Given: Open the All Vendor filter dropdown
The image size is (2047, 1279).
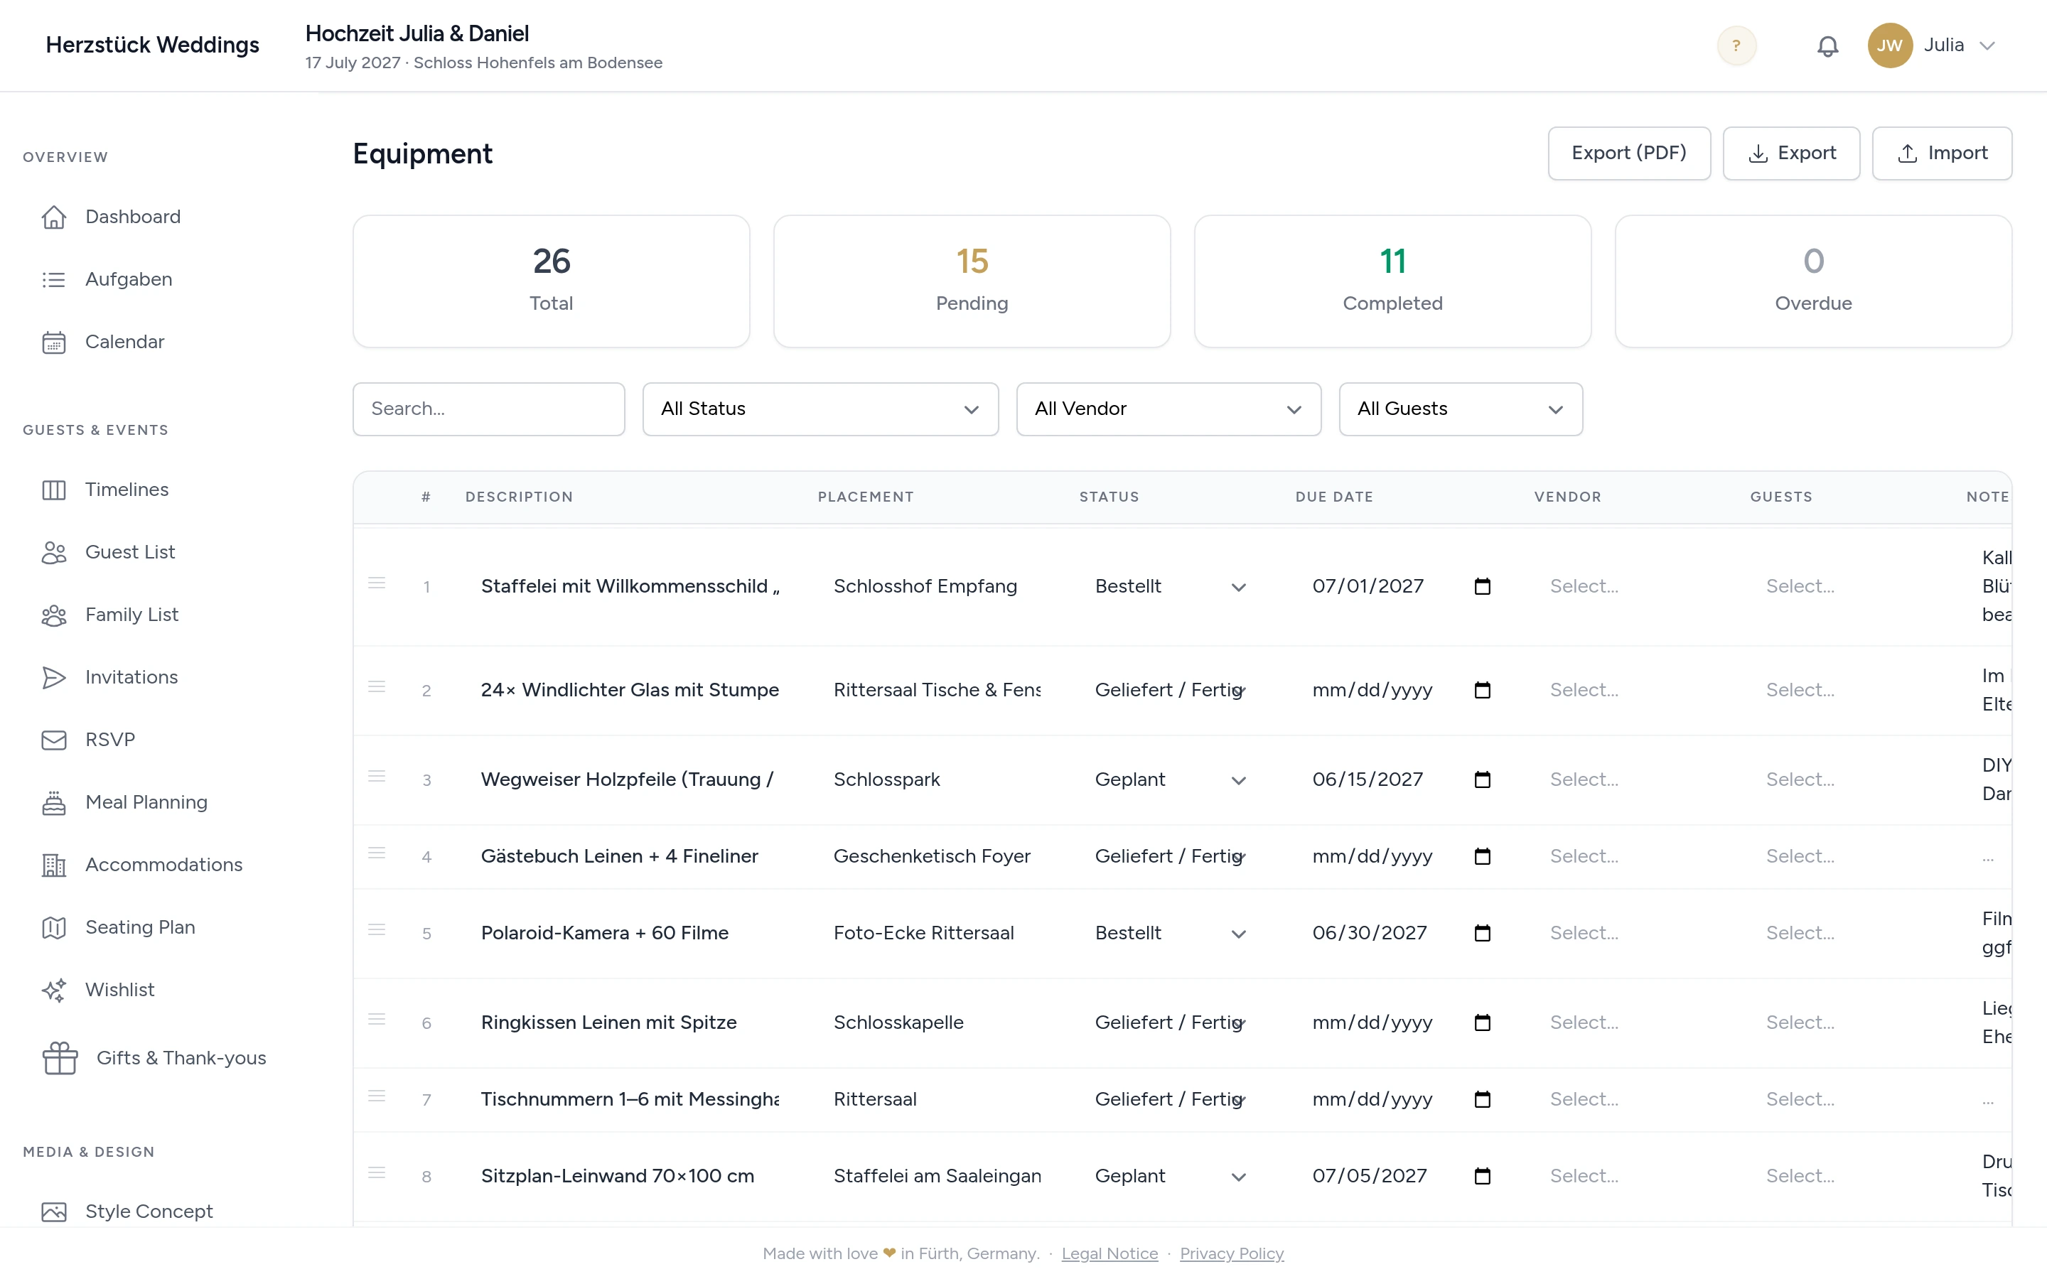Looking at the screenshot, I should (x=1169, y=409).
